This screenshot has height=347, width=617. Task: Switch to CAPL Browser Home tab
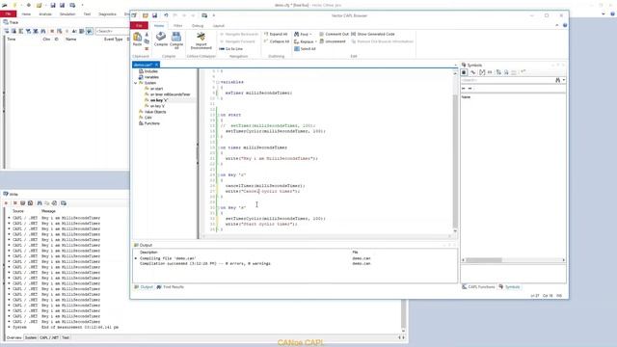click(x=159, y=26)
